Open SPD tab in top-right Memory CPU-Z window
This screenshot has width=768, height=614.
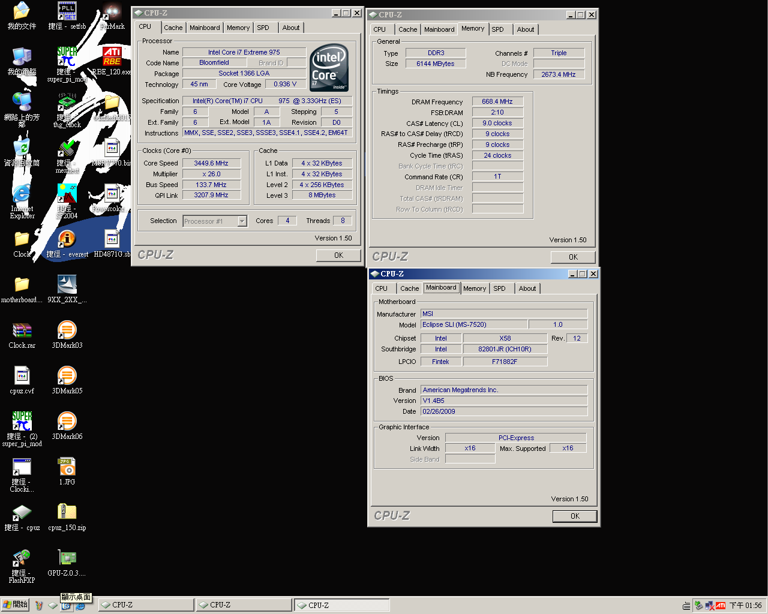click(498, 29)
